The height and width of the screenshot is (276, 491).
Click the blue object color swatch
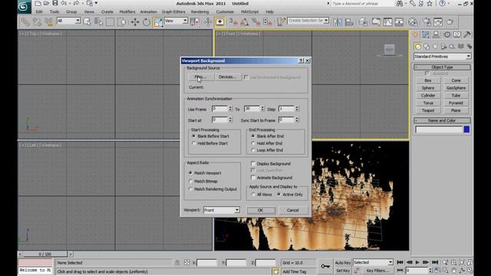point(466,130)
